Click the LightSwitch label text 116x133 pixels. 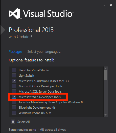click(26, 76)
